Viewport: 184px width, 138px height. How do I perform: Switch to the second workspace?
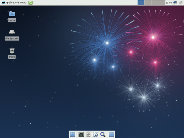(x=148, y=3)
